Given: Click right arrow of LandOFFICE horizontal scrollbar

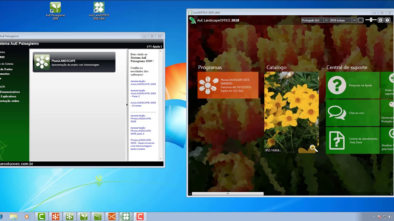Looking at the screenshot, I should [392, 194].
